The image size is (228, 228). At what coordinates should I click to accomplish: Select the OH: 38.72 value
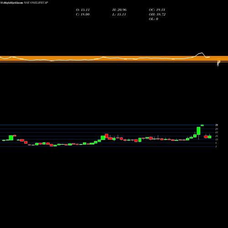(157, 15)
